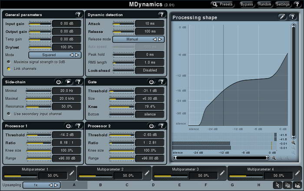Edit Multiparameter 1 with pencil icon
Screen dimensions: 304x191
(x=72, y=173)
